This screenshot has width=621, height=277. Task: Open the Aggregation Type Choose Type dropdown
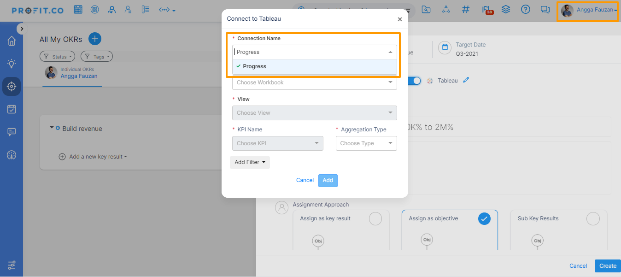[x=366, y=143]
